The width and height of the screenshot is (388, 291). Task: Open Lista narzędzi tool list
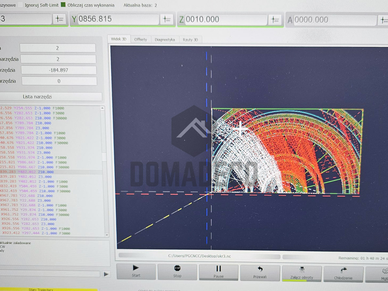click(x=51, y=97)
